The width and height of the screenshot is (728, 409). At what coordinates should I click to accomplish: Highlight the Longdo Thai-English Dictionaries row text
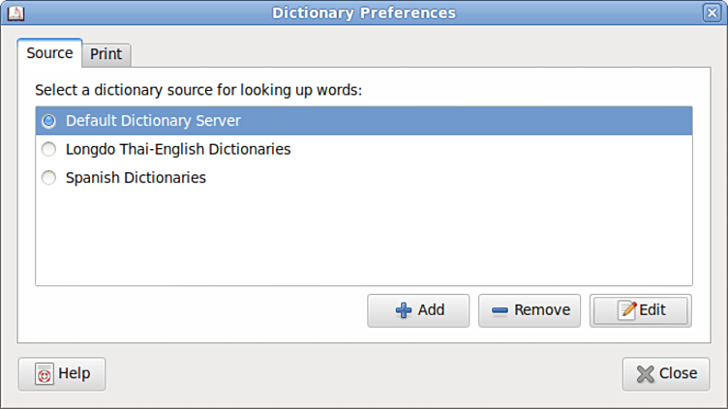(178, 150)
